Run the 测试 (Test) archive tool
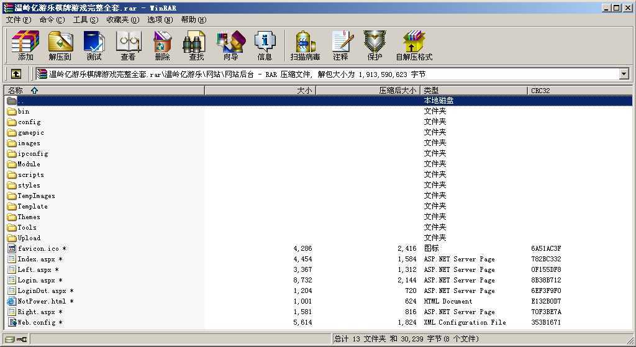This screenshot has height=347, width=636. click(x=94, y=46)
